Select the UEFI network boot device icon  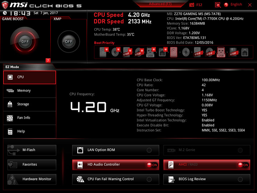[163, 52]
